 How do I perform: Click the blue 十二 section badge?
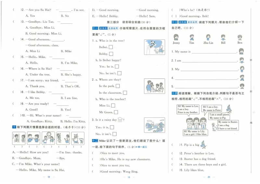[x=95, y=141]
